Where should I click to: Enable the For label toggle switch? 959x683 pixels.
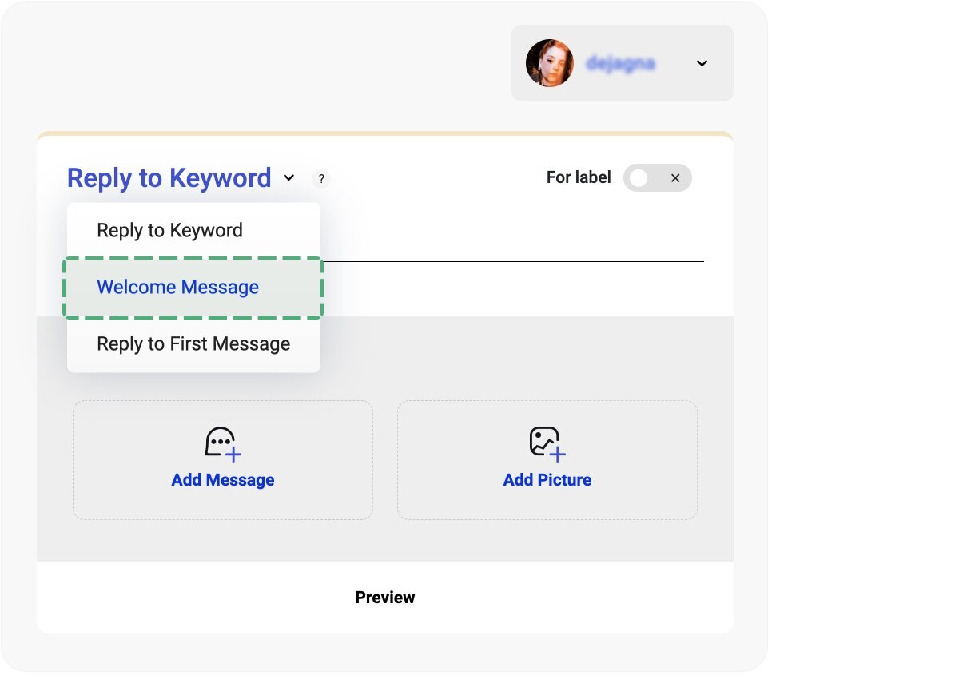[657, 178]
